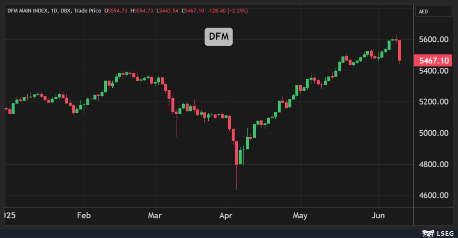Image resolution: width=458 pixels, height=238 pixels.
Task: Click the Open value O5594.73
Action: tap(117, 10)
